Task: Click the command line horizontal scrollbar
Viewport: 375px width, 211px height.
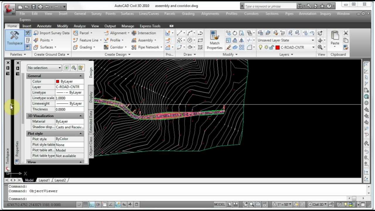Action: 354,198
